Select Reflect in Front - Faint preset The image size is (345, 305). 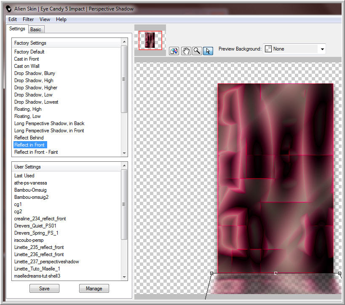tap(36, 152)
